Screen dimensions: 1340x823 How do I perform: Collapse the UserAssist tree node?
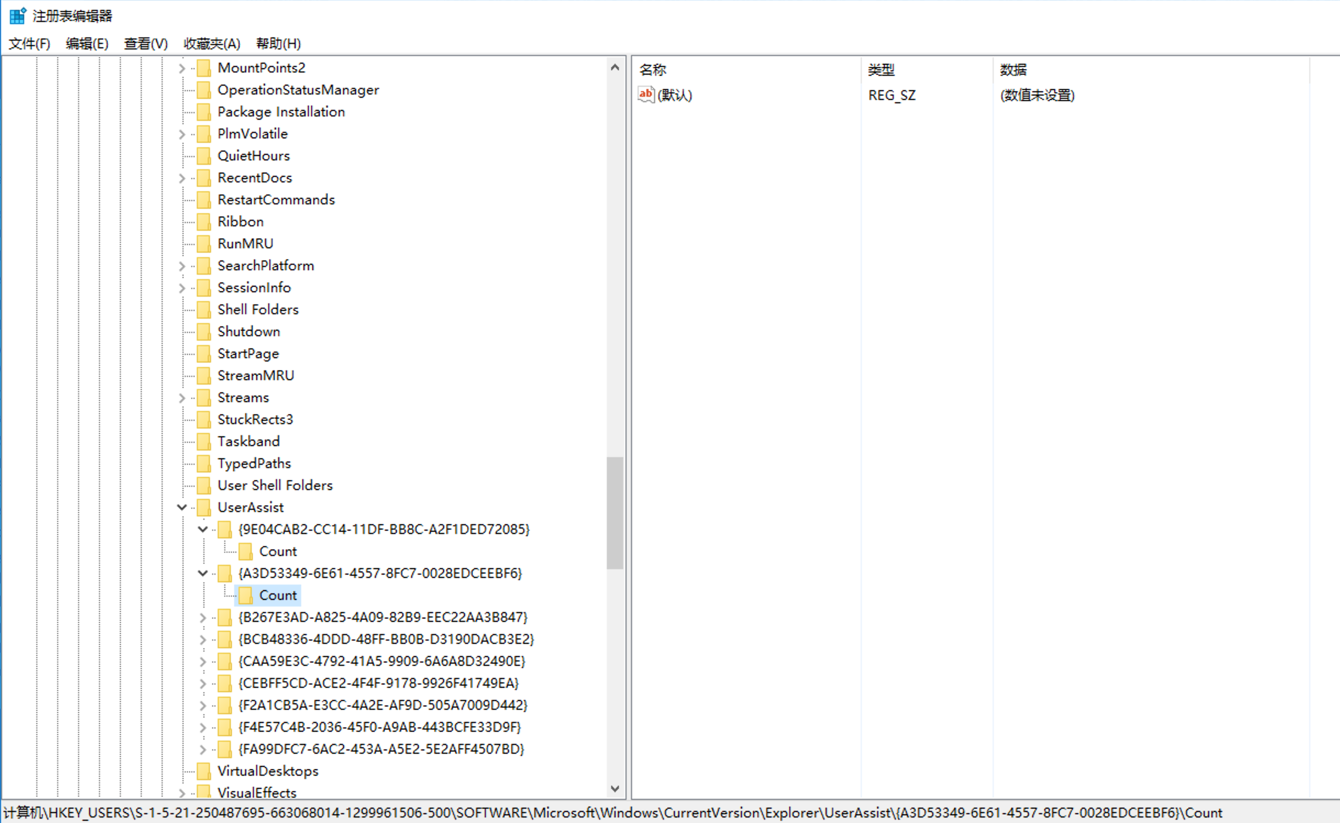pos(182,507)
